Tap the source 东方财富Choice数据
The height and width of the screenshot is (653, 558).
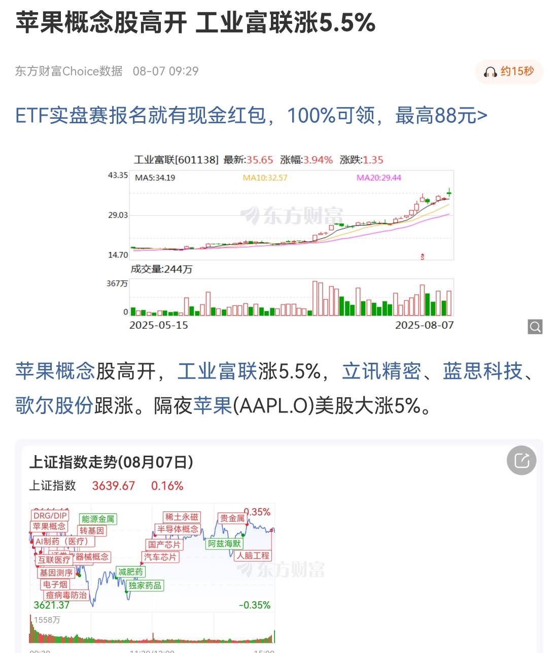point(69,71)
